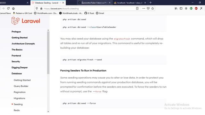
Task: Open the Library icon in the toolbar
Action: pyautogui.click(x=176, y=8)
